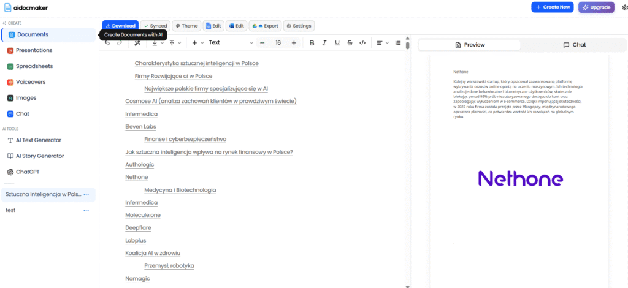
Task: Click the Synced status button
Action: coord(155,26)
